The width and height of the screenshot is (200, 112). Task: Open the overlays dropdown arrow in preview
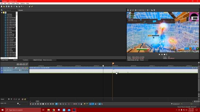[150, 10]
